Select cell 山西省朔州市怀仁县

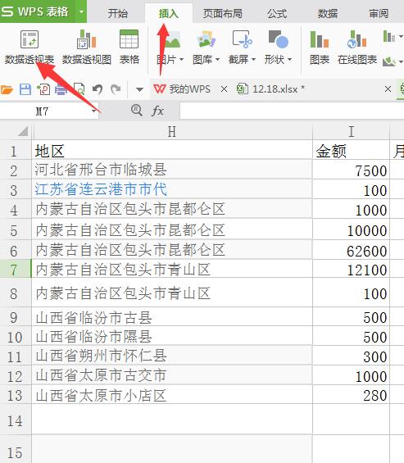point(172,356)
